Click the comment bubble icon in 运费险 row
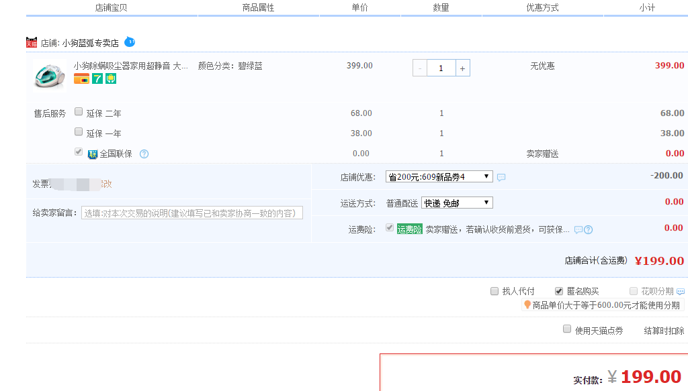This screenshot has height=391, width=688. 578,230
